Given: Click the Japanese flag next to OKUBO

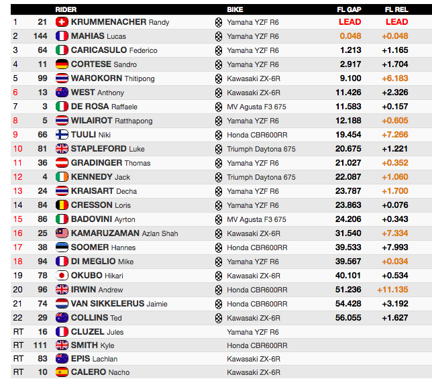Looking at the screenshot, I should coord(62,276).
